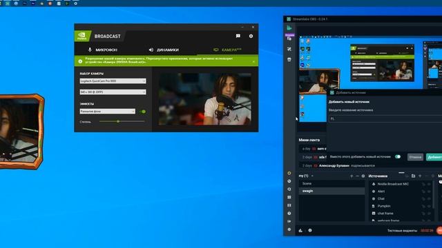Toggle 'add new source instead' switch

(x=398, y=156)
